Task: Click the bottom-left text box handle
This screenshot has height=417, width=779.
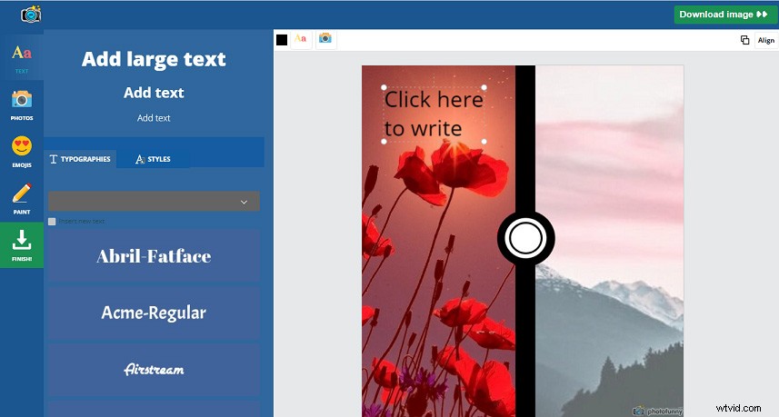Action: click(384, 142)
